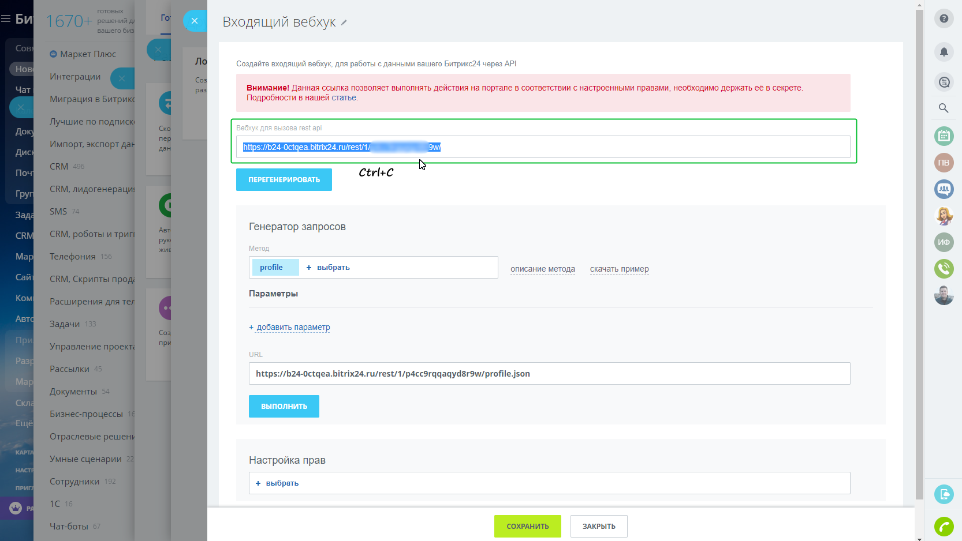Select 'Бизнес-процессы' market category
Viewport: 962px width, 541px height.
pos(92,414)
